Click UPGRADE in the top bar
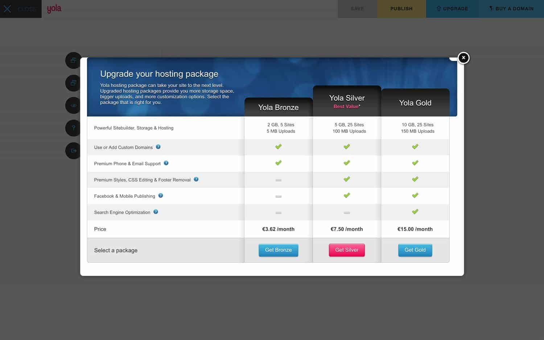 click(x=452, y=9)
